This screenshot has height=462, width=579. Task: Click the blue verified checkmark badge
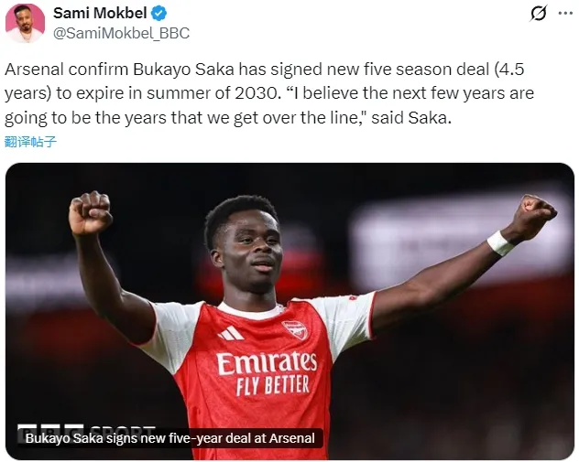click(x=158, y=14)
